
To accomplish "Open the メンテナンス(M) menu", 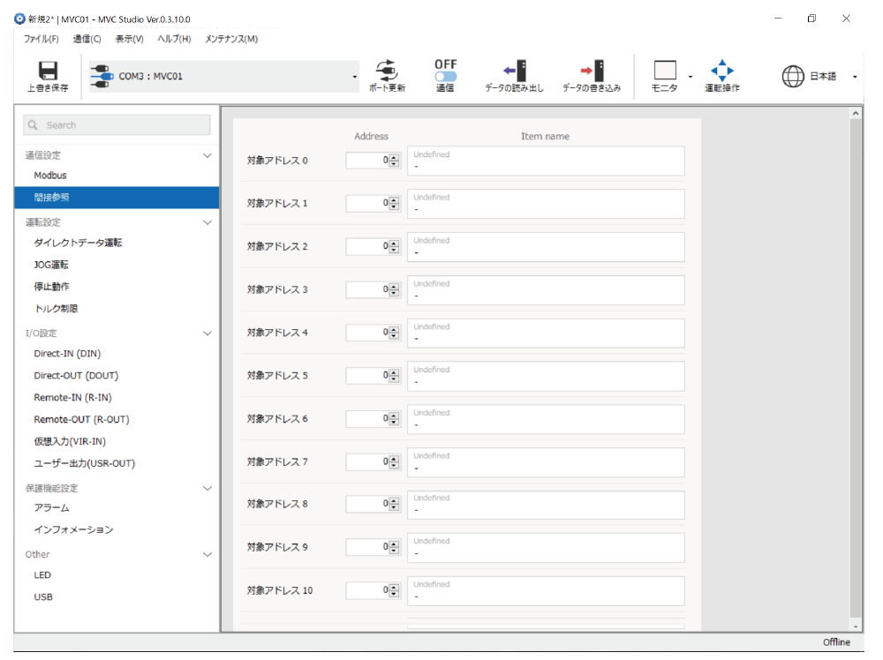I will tap(231, 39).
